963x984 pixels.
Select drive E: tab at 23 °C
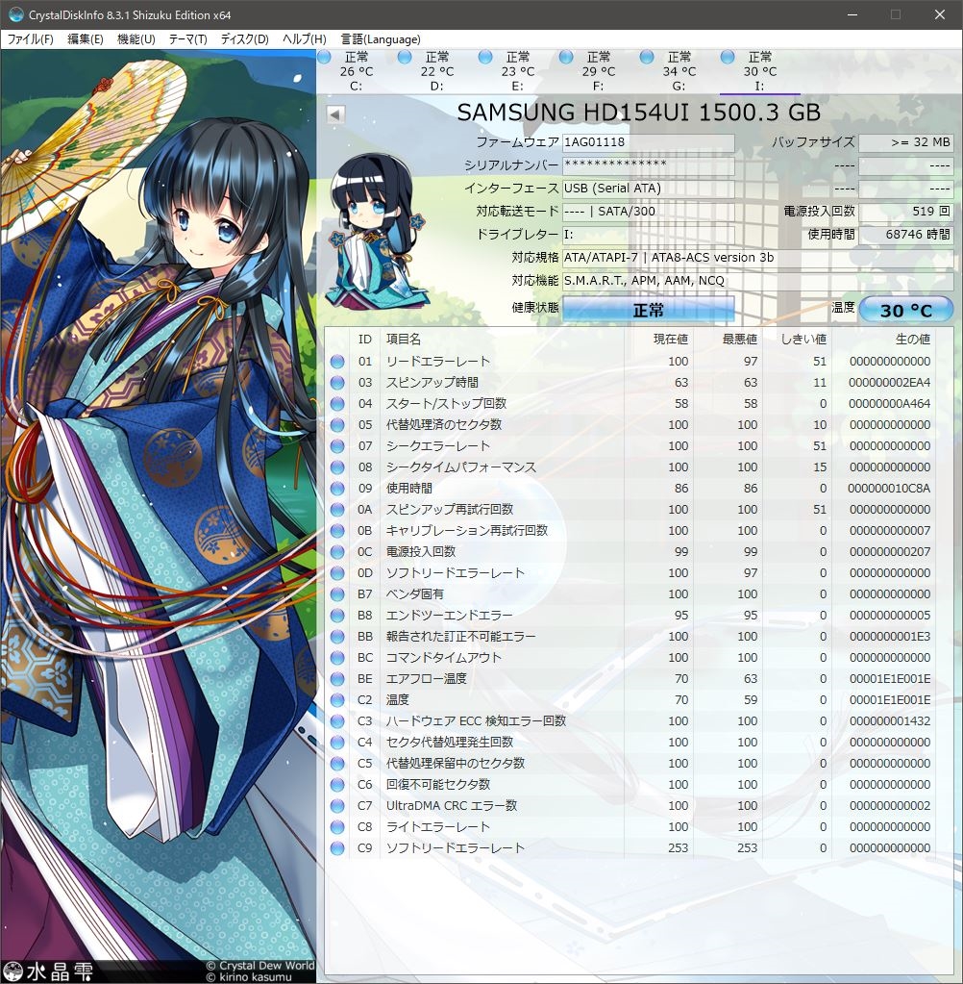(517, 71)
